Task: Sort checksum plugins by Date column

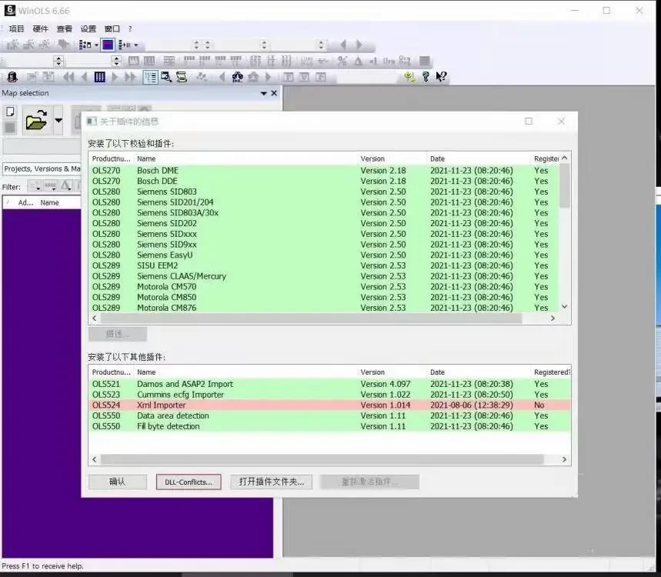Action: [479, 158]
